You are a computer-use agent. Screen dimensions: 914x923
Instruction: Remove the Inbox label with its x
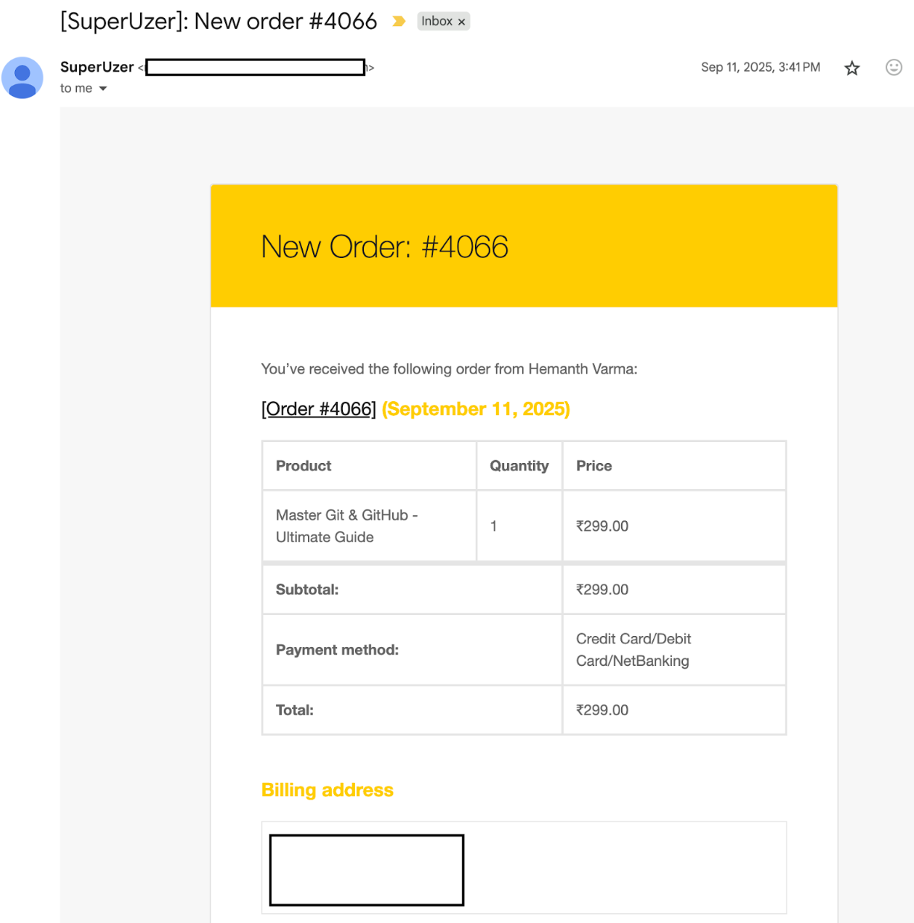(461, 22)
